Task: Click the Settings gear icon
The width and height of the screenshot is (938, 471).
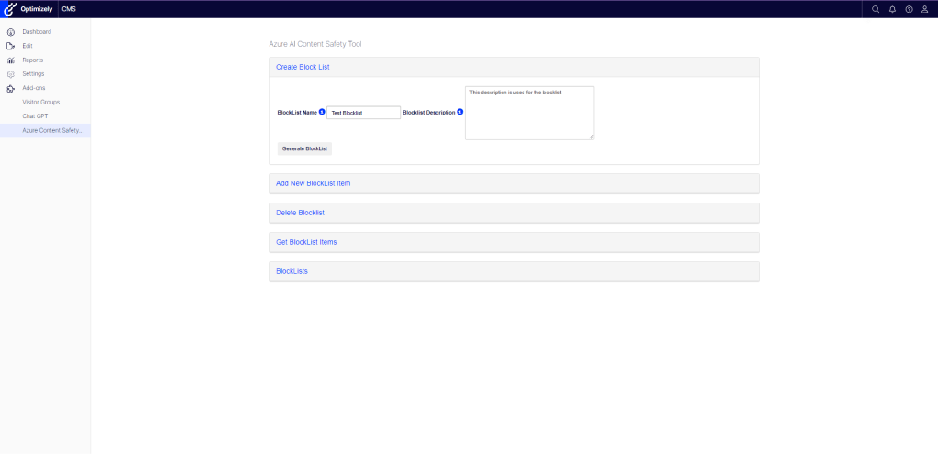Action: [x=11, y=74]
